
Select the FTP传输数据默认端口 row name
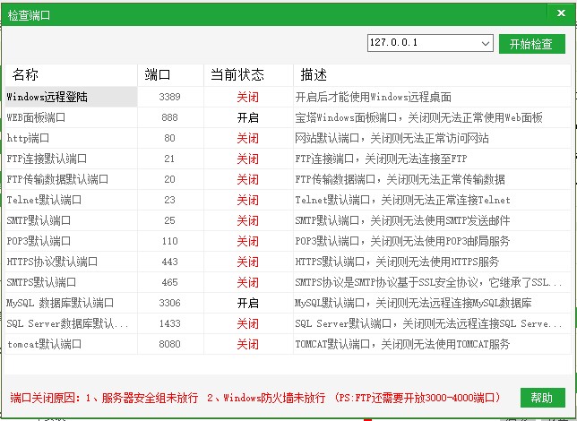57,179
